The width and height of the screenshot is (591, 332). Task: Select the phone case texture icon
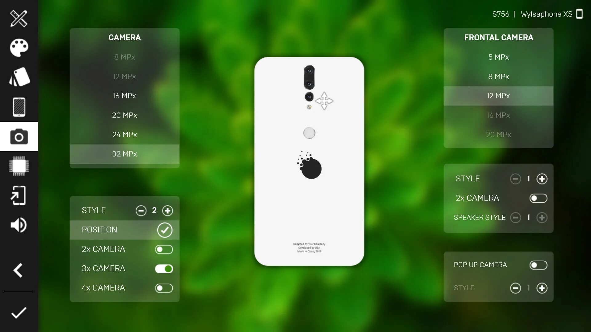(19, 78)
